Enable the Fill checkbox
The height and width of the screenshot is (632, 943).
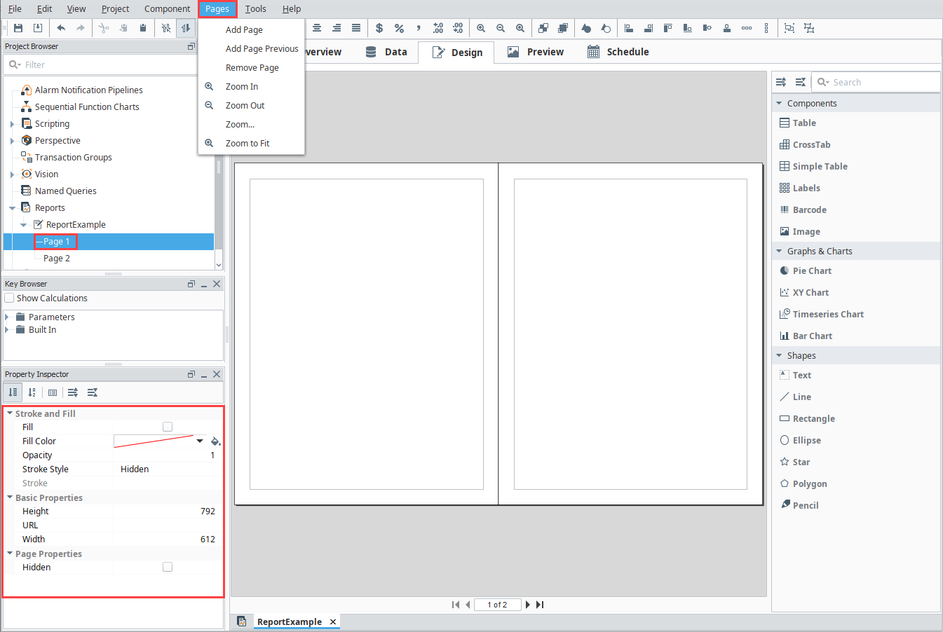click(168, 427)
